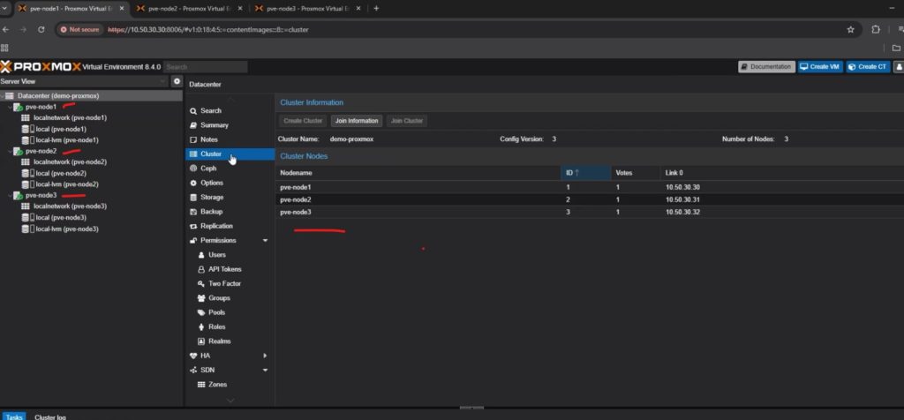Open a new browser tab
904x420 pixels.
(376, 9)
